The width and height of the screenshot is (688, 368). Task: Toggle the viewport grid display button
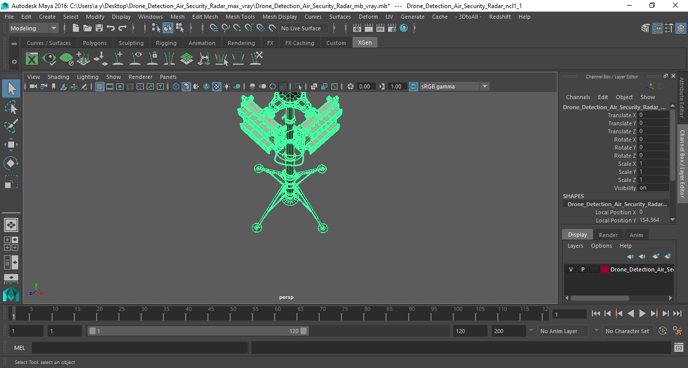click(100, 86)
